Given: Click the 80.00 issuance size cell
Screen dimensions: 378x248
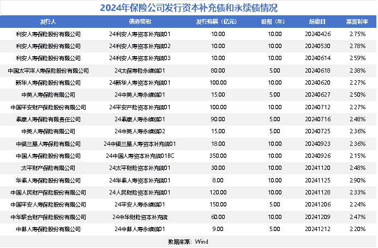Looking at the screenshot, I should click(x=218, y=71).
